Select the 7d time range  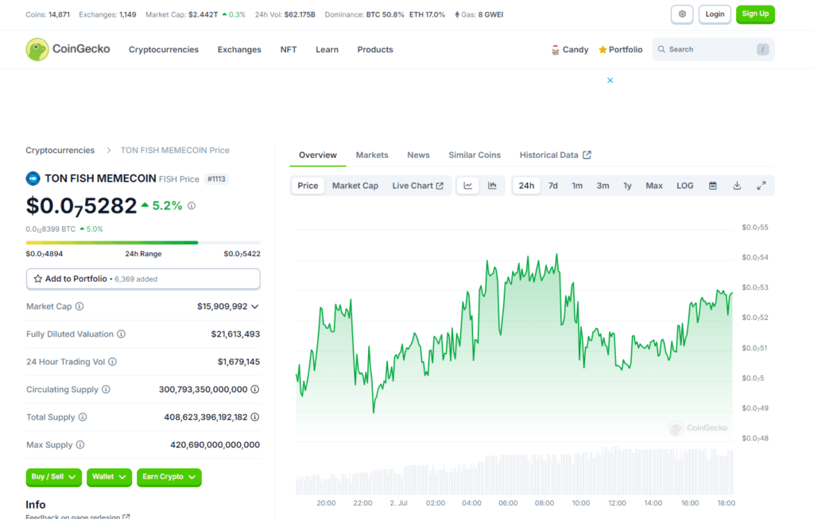click(553, 186)
